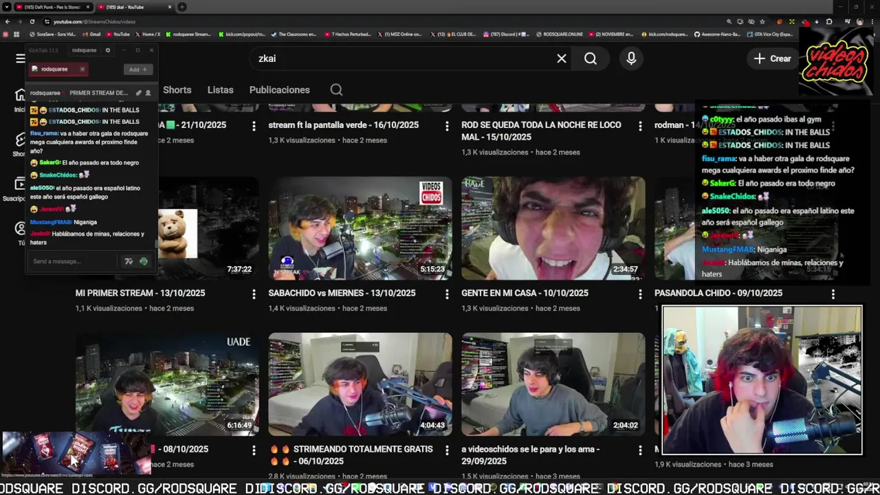Open options for SABACHIDO vs MIERNES video
Image resolution: width=880 pixels, height=495 pixels.
click(x=447, y=294)
